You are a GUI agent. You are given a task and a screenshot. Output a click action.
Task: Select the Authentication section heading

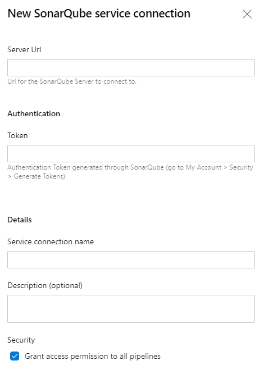[x=34, y=113]
